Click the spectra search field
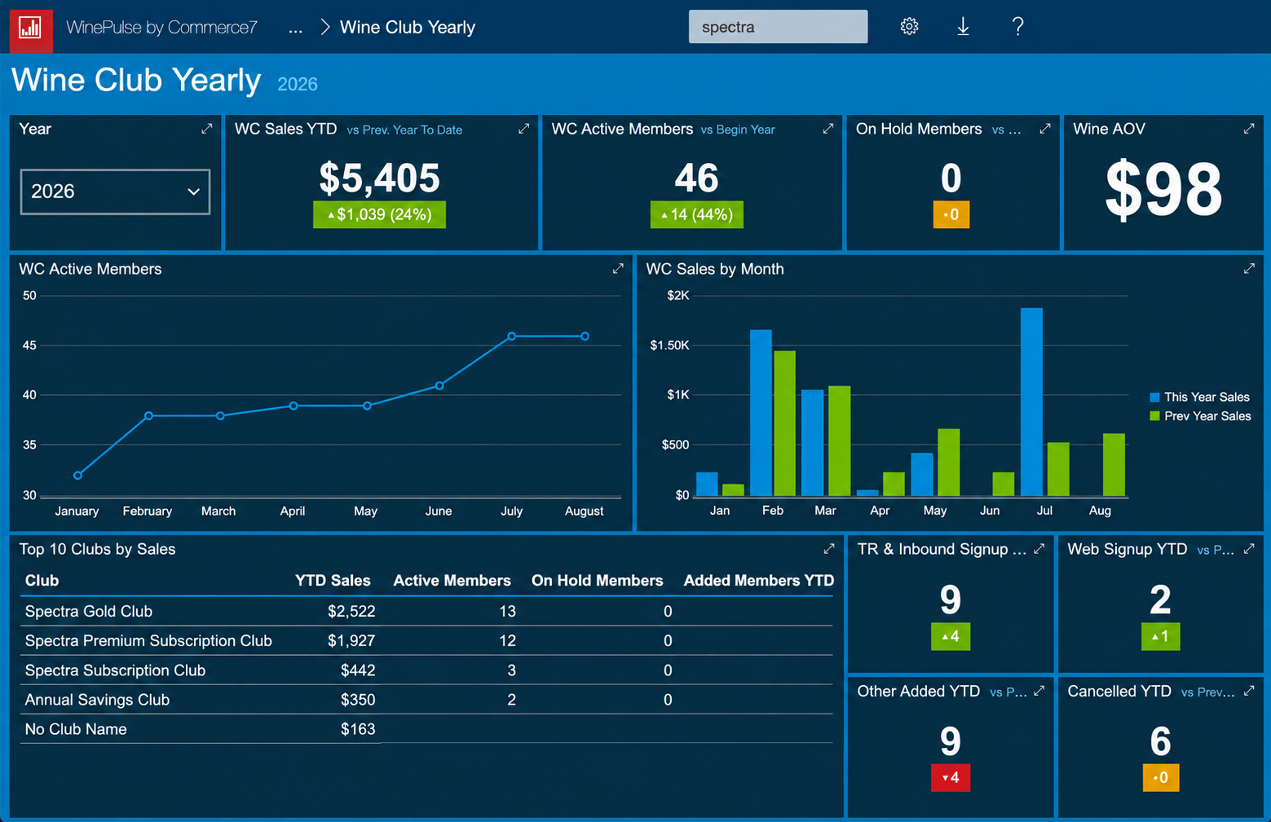The image size is (1271, 822). coord(778,27)
